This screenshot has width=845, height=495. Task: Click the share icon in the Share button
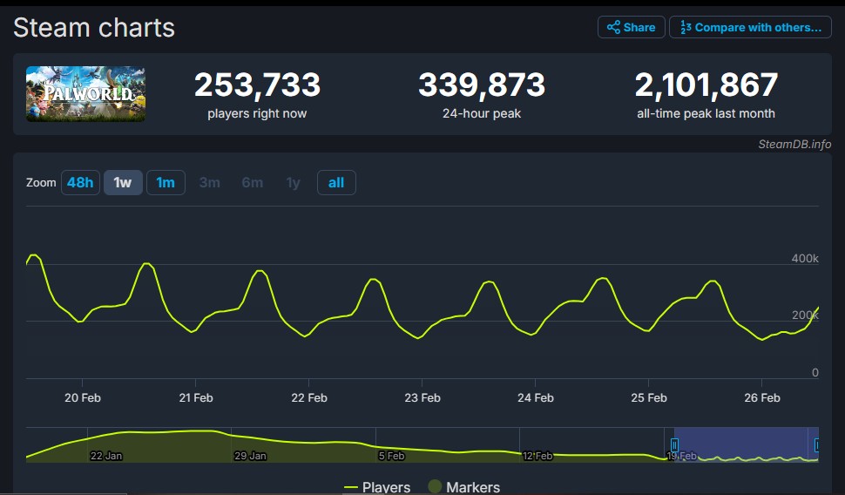coord(613,27)
